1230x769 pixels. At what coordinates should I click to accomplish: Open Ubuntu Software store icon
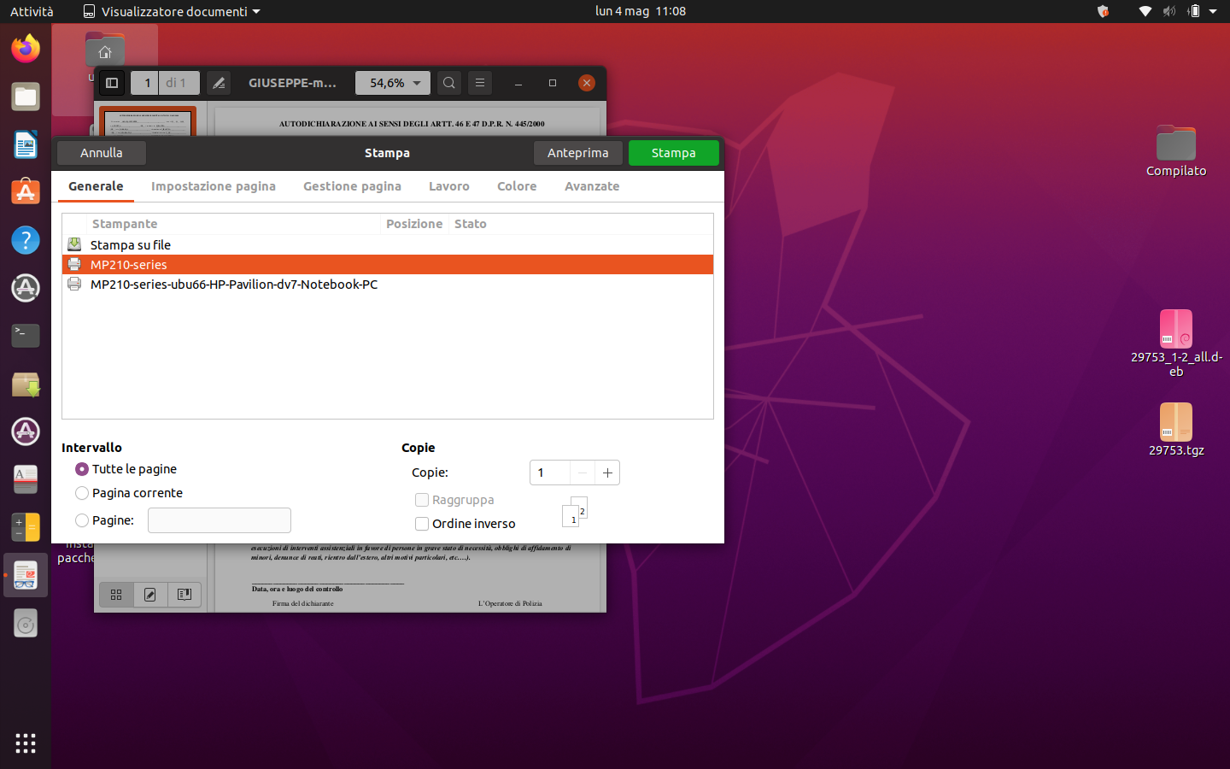coord(26,192)
